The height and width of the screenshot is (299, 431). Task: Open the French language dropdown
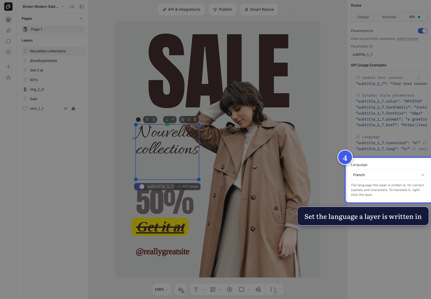pos(389,175)
